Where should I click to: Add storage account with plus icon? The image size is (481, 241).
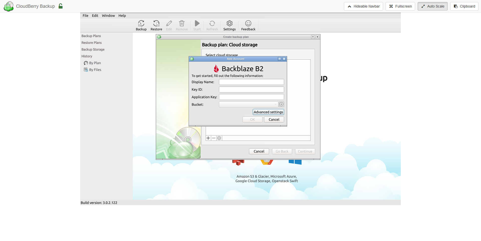tap(208, 138)
